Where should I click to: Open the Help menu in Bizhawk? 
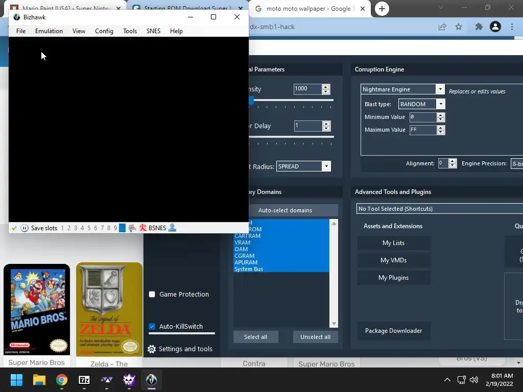pos(176,31)
